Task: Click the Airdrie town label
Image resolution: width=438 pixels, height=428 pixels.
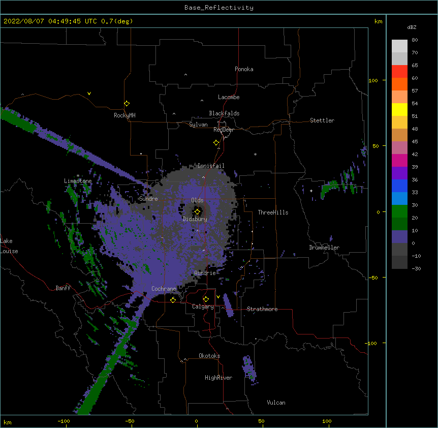Action: coord(205,273)
